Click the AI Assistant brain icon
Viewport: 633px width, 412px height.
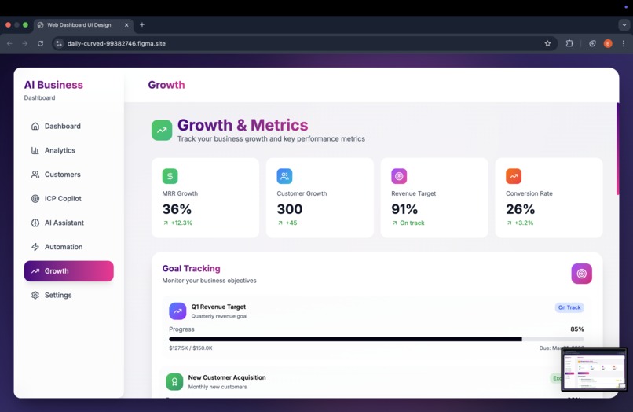pyautogui.click(x=35, y=223)
